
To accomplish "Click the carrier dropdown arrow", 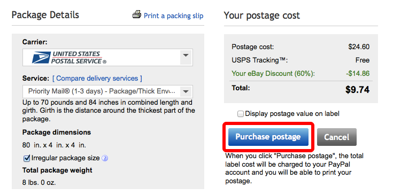I will tap(186, 56).
